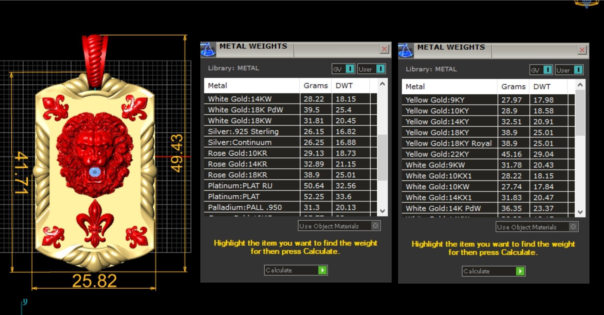Enable Use Object Materials in left panel
This screenshot has height=315, width=604.
pyautogui.click(x=375, y=226)
